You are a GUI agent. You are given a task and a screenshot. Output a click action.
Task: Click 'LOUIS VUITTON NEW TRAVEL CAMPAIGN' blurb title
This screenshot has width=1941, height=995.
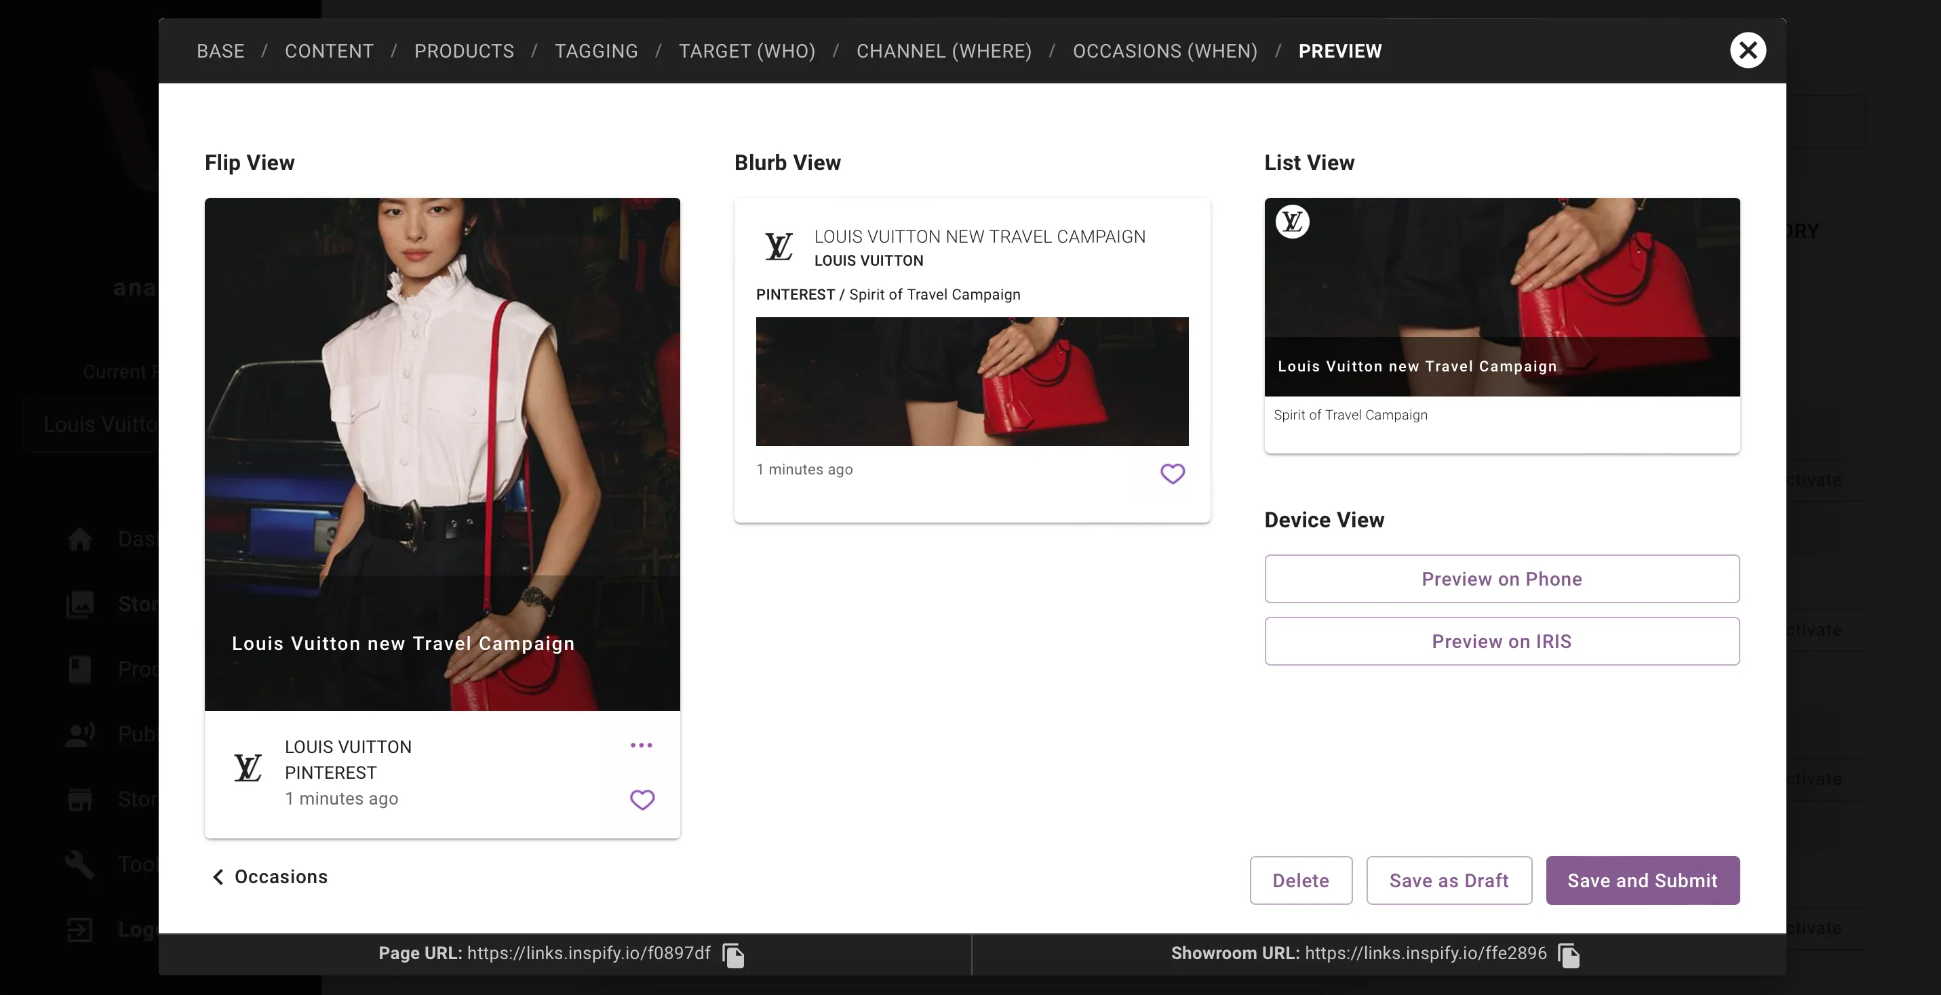point(979,237)
